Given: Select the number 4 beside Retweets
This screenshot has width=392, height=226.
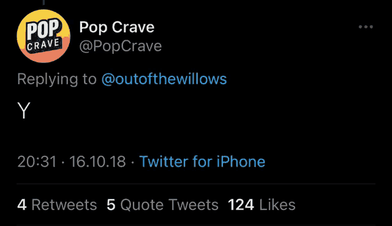Looking at the screenshot, I should (22, 205).
